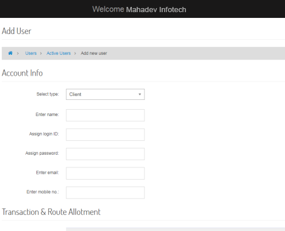Focus the Enter mobile no. field

pos(105,192)
